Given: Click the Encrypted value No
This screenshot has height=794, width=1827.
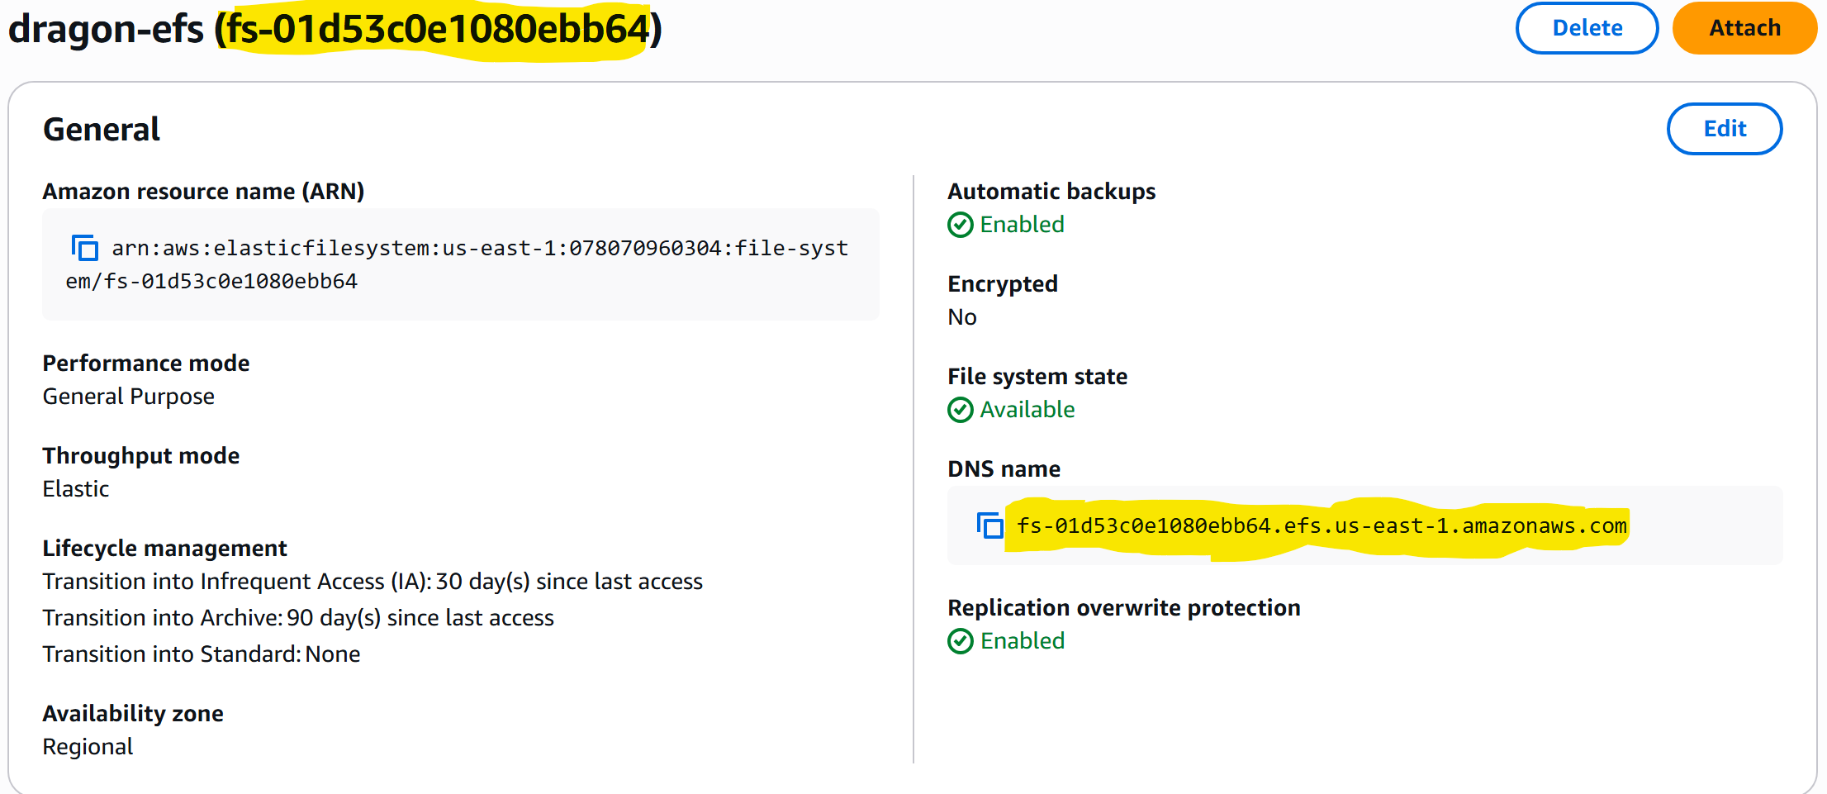Looking at the screenshot, I should tap(962, 317).
